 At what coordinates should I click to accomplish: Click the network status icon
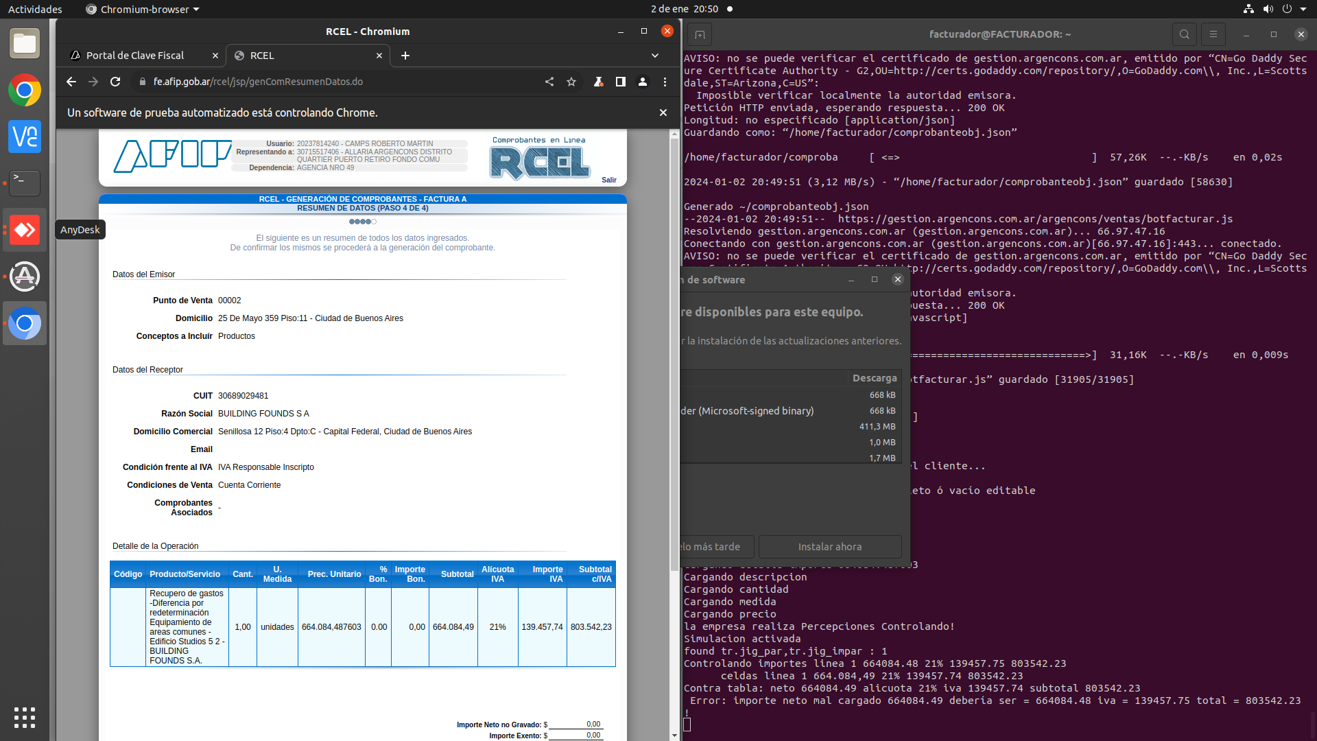(x=1248, y=9)
